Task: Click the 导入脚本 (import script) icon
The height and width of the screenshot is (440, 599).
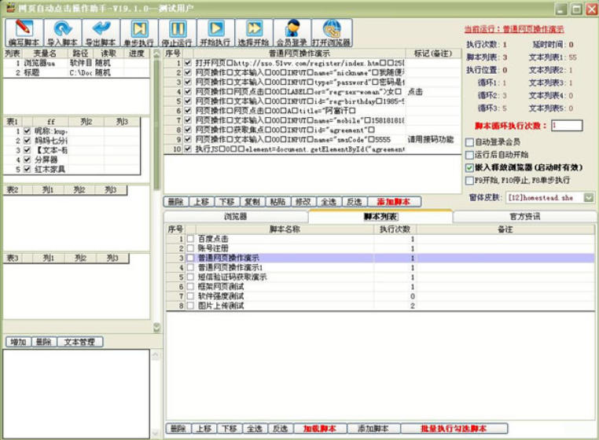Action: tap(61, 33)
